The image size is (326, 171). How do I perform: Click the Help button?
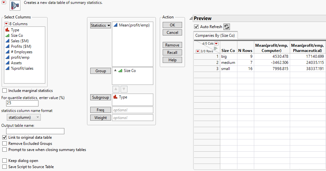172,60
